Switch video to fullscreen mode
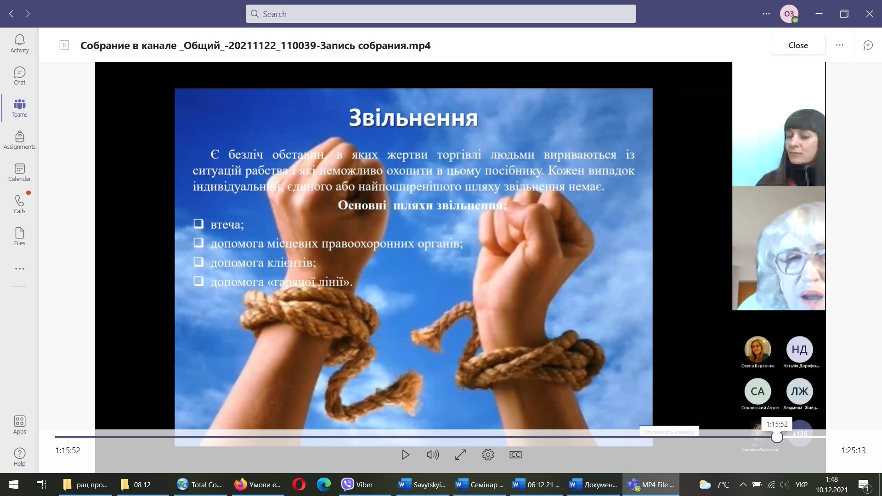This screenshot has width=882, height=496. [460, 455]
